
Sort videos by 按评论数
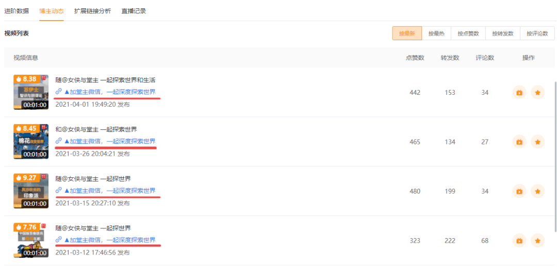537,34
